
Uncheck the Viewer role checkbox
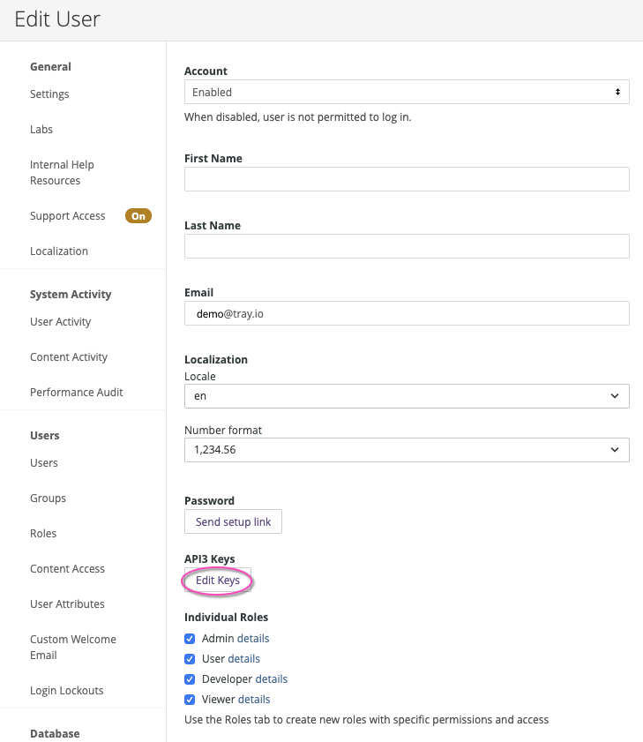(x=190, y=699)
